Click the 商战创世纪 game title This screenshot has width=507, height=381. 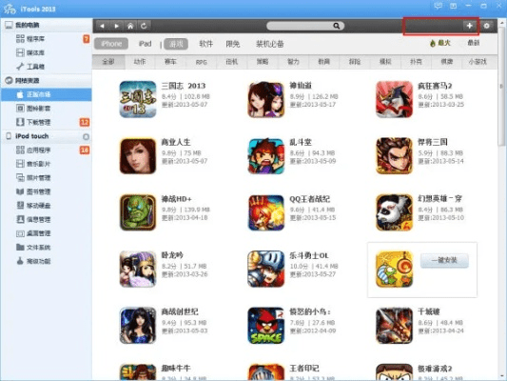(180, 311)
